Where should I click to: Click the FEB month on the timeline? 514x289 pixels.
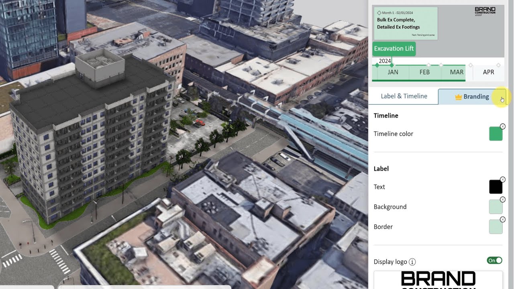click(424, 72)
